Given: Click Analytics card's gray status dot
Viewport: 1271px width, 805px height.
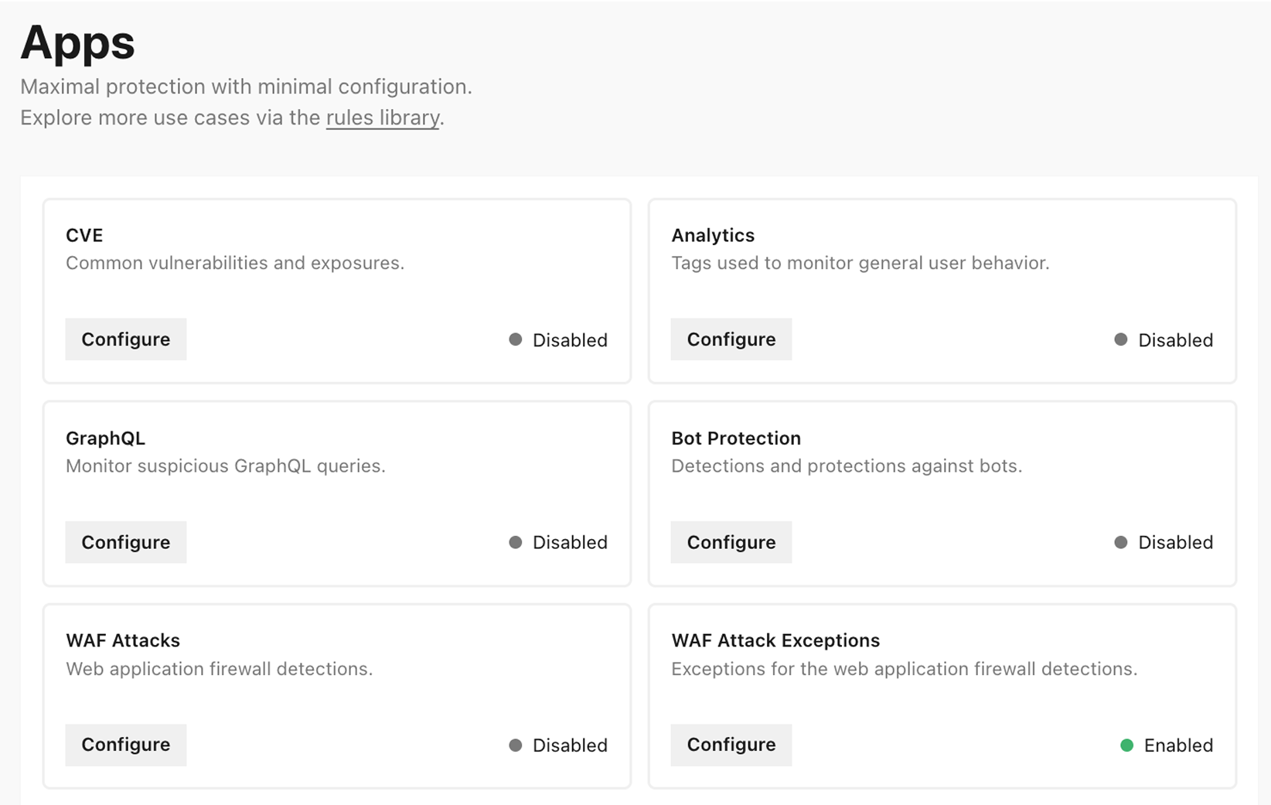Looking at the screenshot, I should [x=1121, y=339].
